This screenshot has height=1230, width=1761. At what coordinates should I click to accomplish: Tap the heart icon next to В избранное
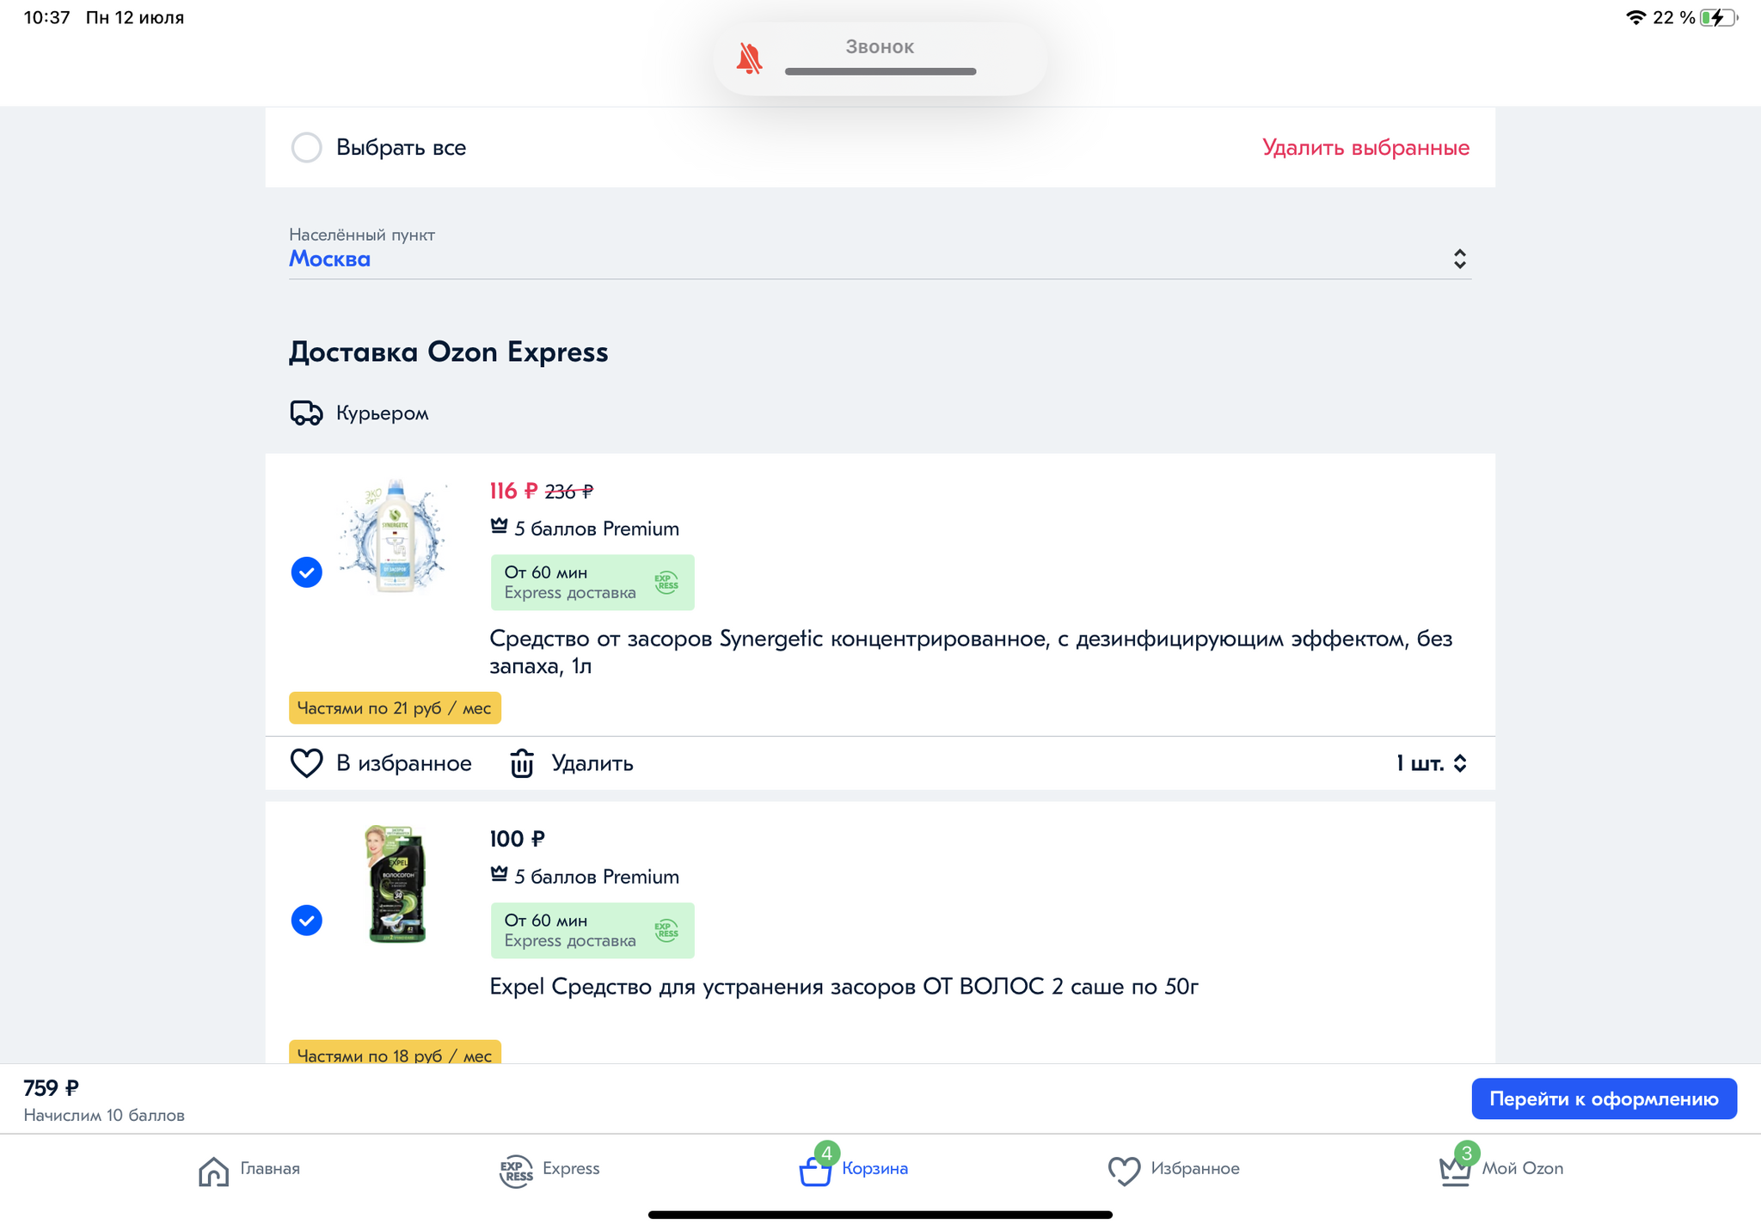(x=306, y=763)
